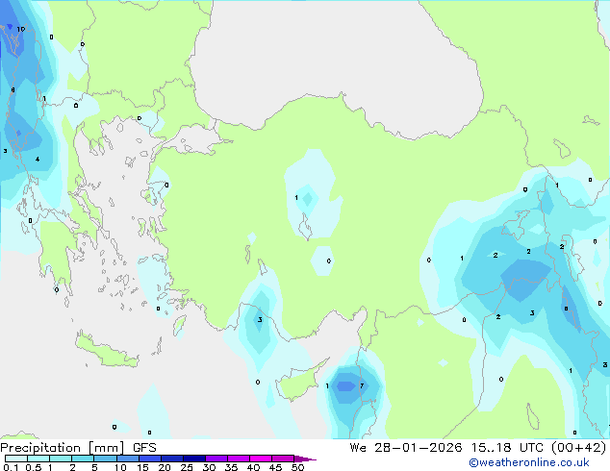
Task: Click the arrow-shaped legend end above 50
Action: pyautogui.click(x=305, y=459)
